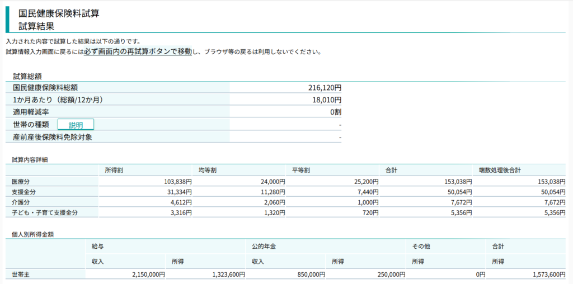Select the 介護分 均等割 value 2,060円
This screenshot has height=284, width=573.
tap(274, 202)
